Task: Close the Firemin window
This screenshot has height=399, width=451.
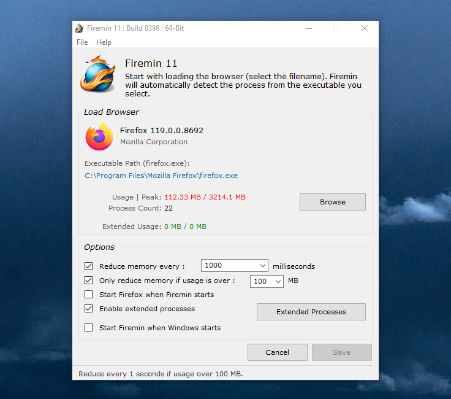Action: click(365, 28)
